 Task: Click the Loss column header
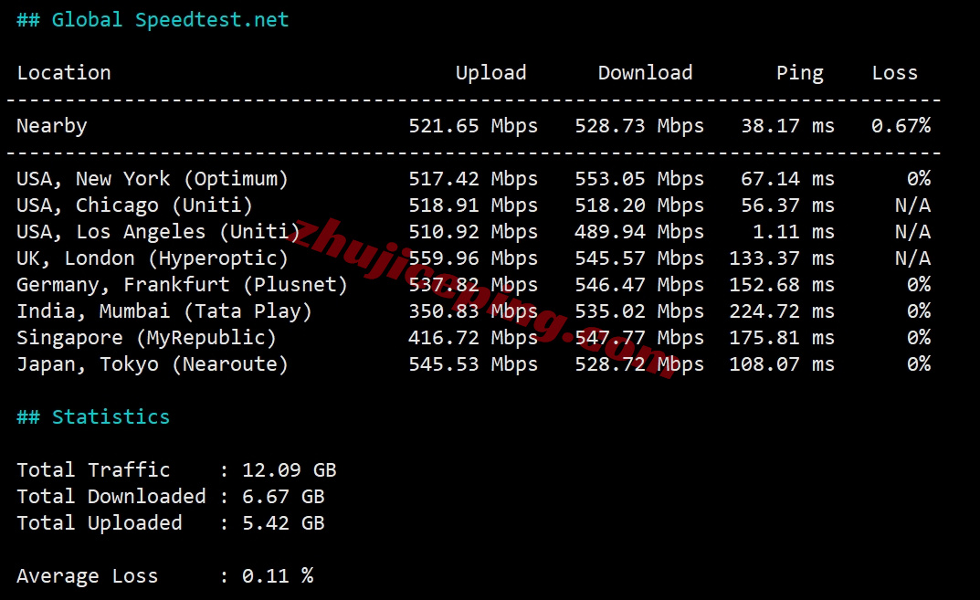coord(894,73)
